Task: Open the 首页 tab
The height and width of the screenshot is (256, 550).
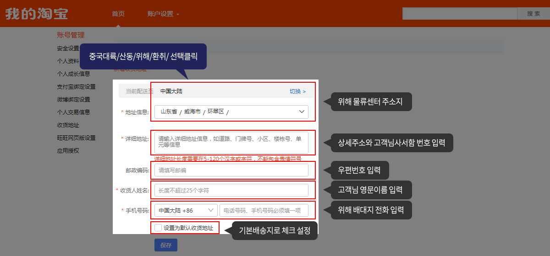Action: (x=118, y=14)
